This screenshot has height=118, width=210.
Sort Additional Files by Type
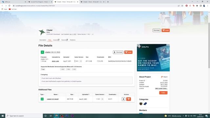42,94
